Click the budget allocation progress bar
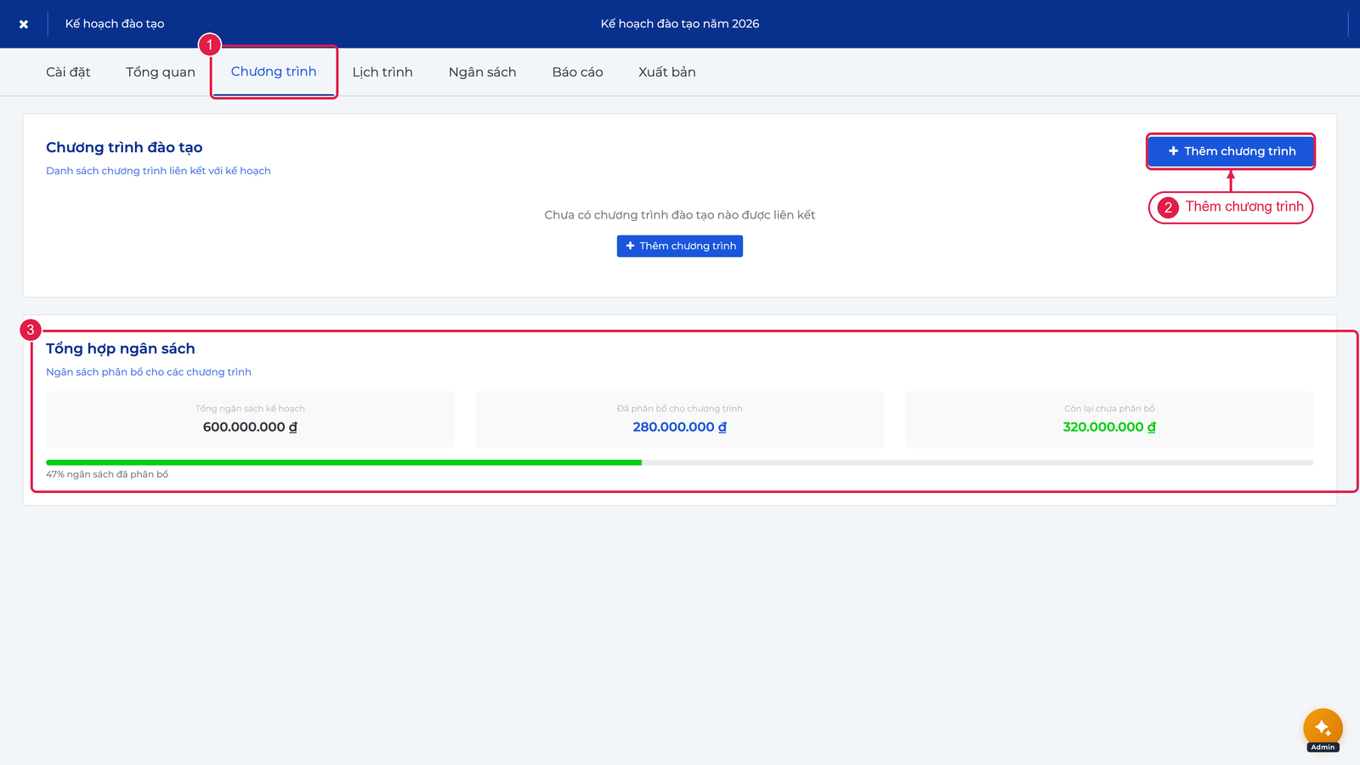The height and width of the screenshot is (765, 1360). [x=680, y=462]
